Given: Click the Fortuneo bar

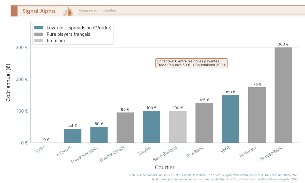Looking at the screenshot, I should 257,115.
